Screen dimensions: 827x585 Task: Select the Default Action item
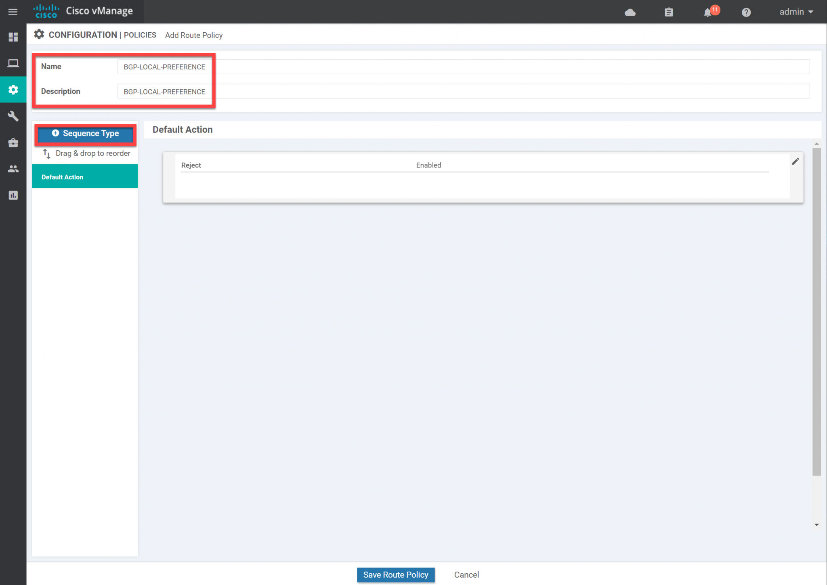pos(85,177)
